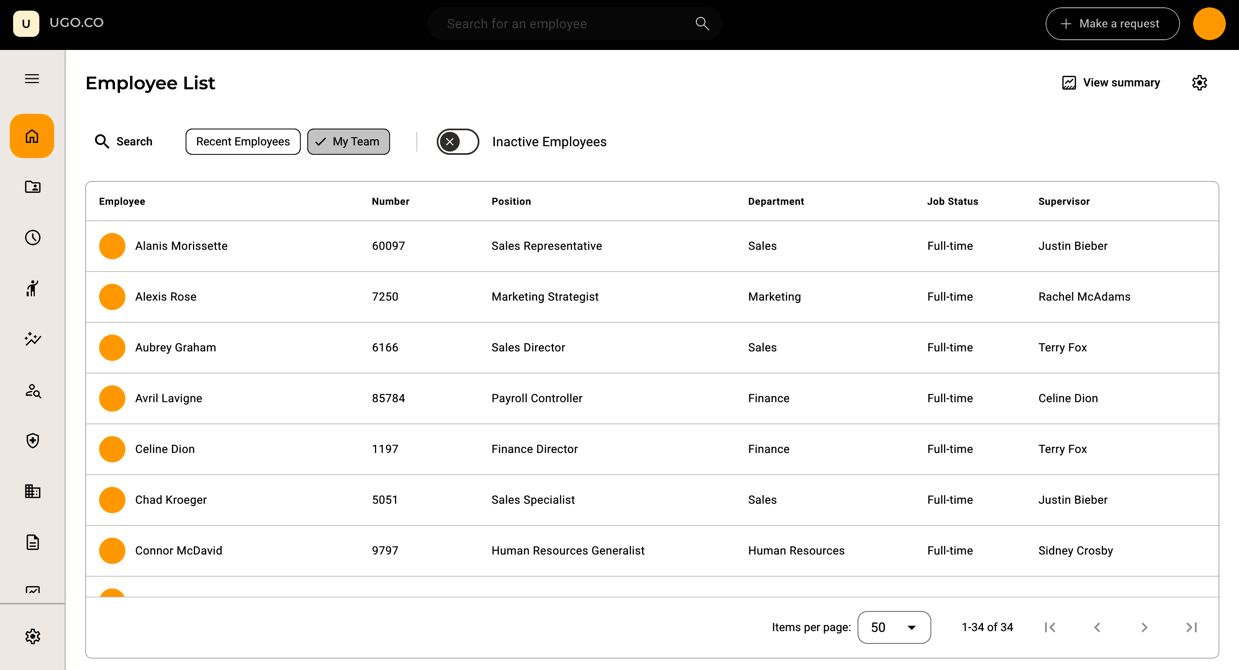The width and height of the screenshot is (1239, 670).
Task: Jump to the last page arrow
Action: point(1191,627)
